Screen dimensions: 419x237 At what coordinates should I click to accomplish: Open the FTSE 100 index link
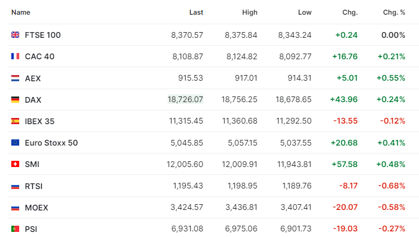[43, 35]
